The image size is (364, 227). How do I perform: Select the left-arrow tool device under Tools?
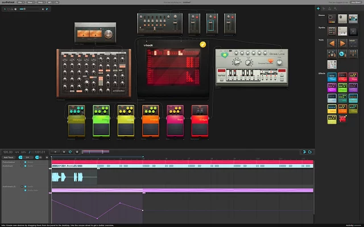pos(332,43)
